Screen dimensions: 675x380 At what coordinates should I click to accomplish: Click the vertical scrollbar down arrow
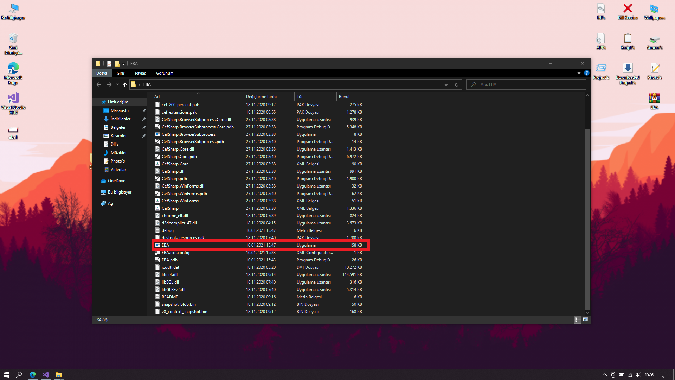click(587, 312)
